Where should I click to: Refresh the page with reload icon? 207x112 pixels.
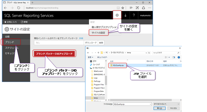click(x=19, y=8)
